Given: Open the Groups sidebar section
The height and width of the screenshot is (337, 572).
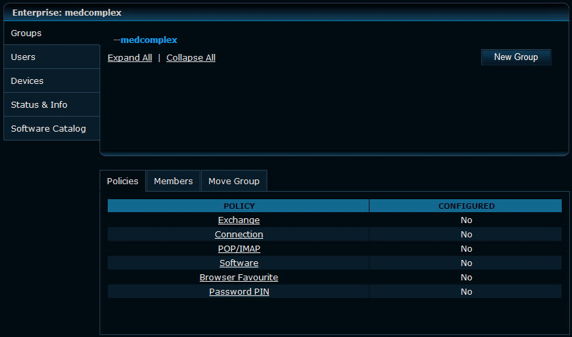Looking at the screenshot, I should 51,33.
